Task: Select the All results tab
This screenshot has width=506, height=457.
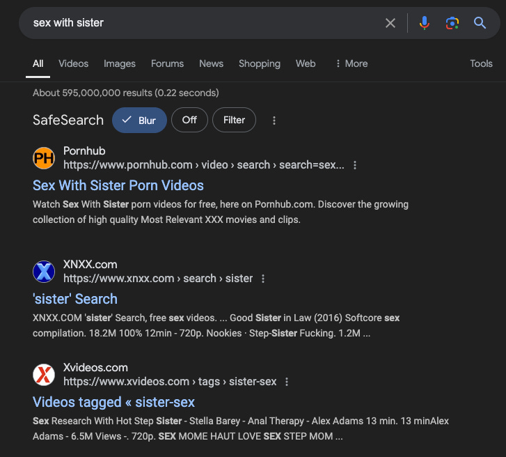Action: tap(38, 63)
